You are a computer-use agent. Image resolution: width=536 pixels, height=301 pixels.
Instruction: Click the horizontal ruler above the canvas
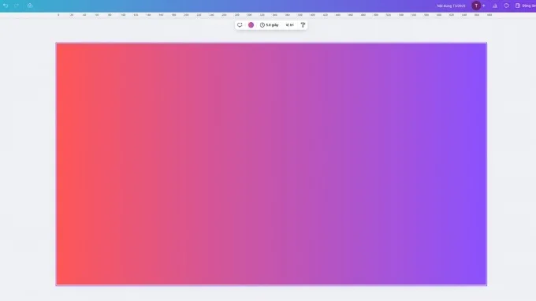pos(274,15)
